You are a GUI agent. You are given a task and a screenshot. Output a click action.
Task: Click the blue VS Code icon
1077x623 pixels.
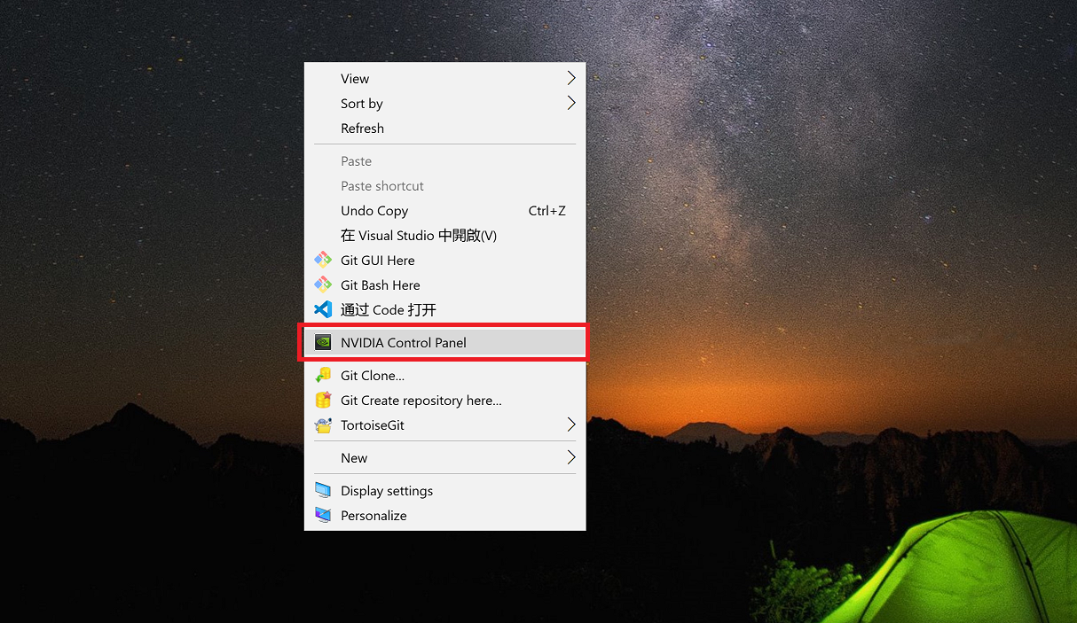point(323,310)
